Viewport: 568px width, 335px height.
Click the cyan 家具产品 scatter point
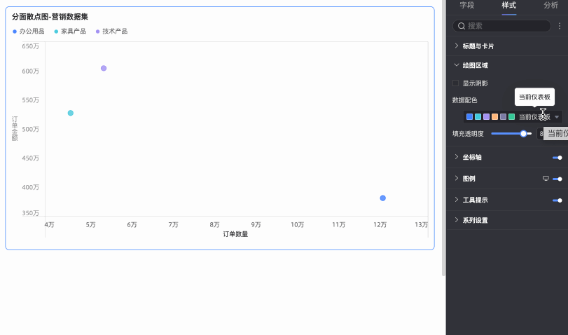tap(71, 113)
